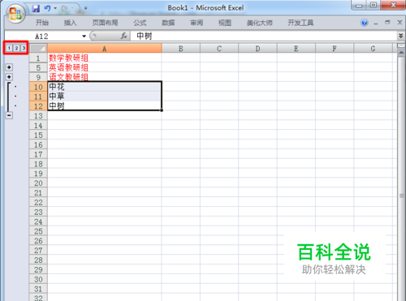
Task: Undo the last action
Action: coord(48,8)
